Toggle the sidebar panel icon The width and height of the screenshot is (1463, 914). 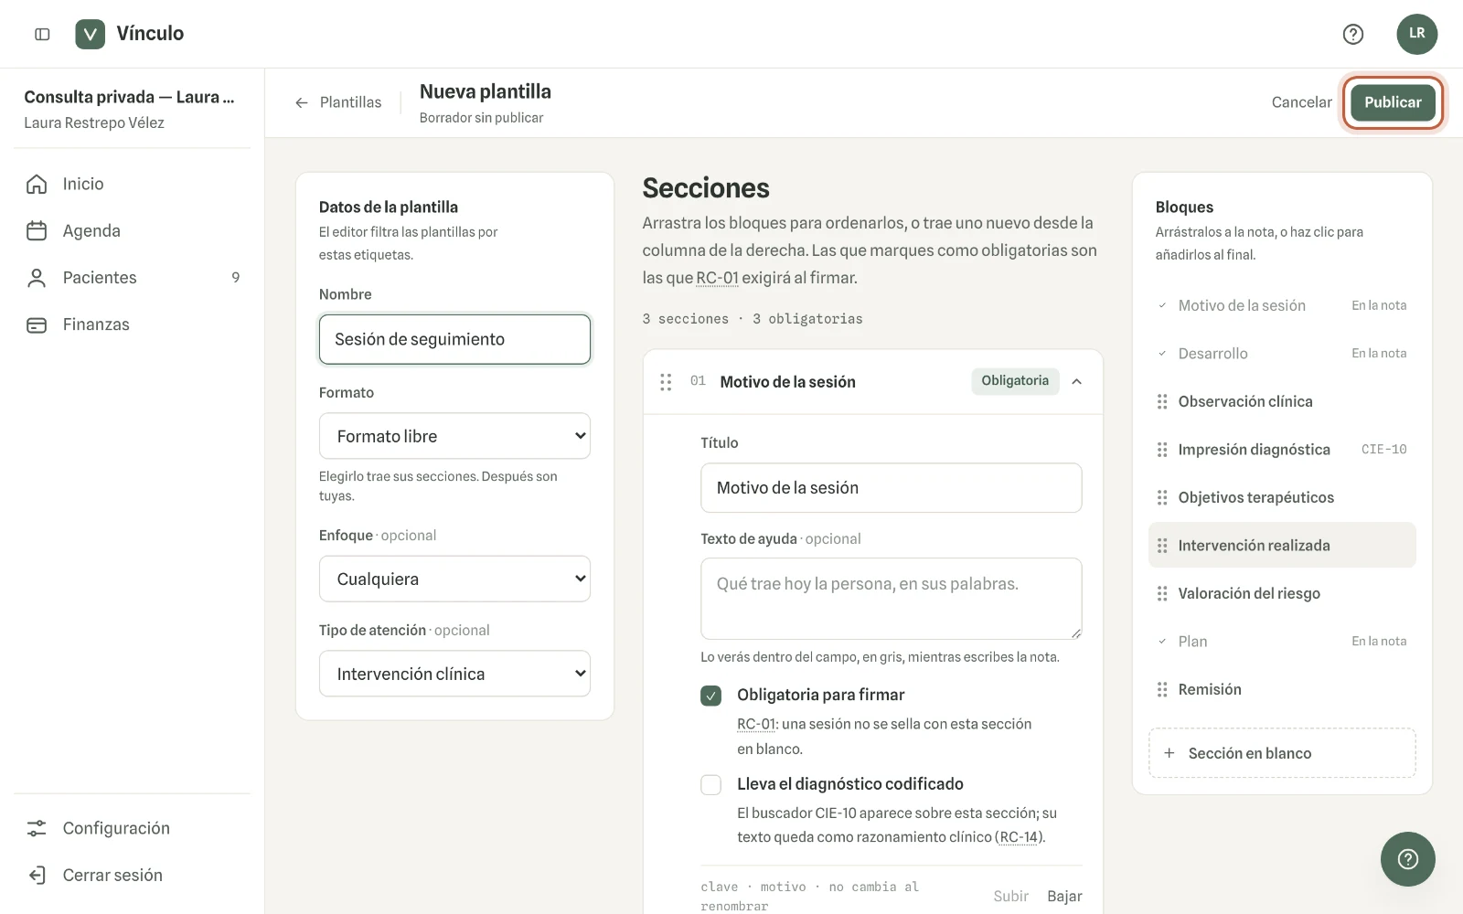(42, 34)
